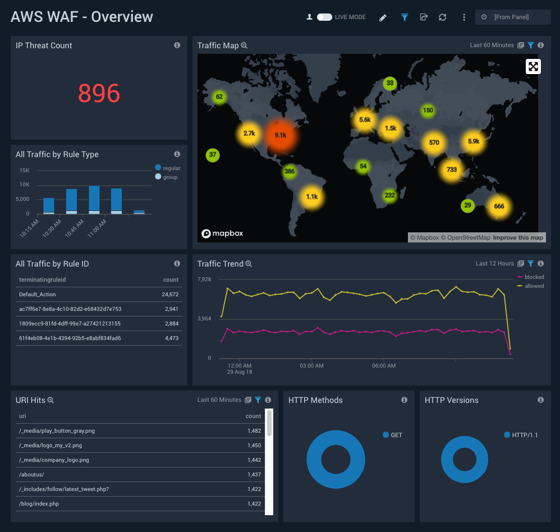The width and height of the screenshot is (560, 532).
Task: Toggle the regular series in rule type legend
Action: pyautogui.click(x=158, y=168)
